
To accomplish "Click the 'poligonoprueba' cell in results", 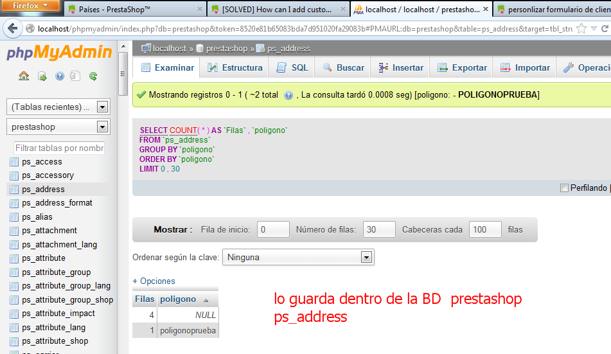I will pyautogui.click(x=188, y=331).
